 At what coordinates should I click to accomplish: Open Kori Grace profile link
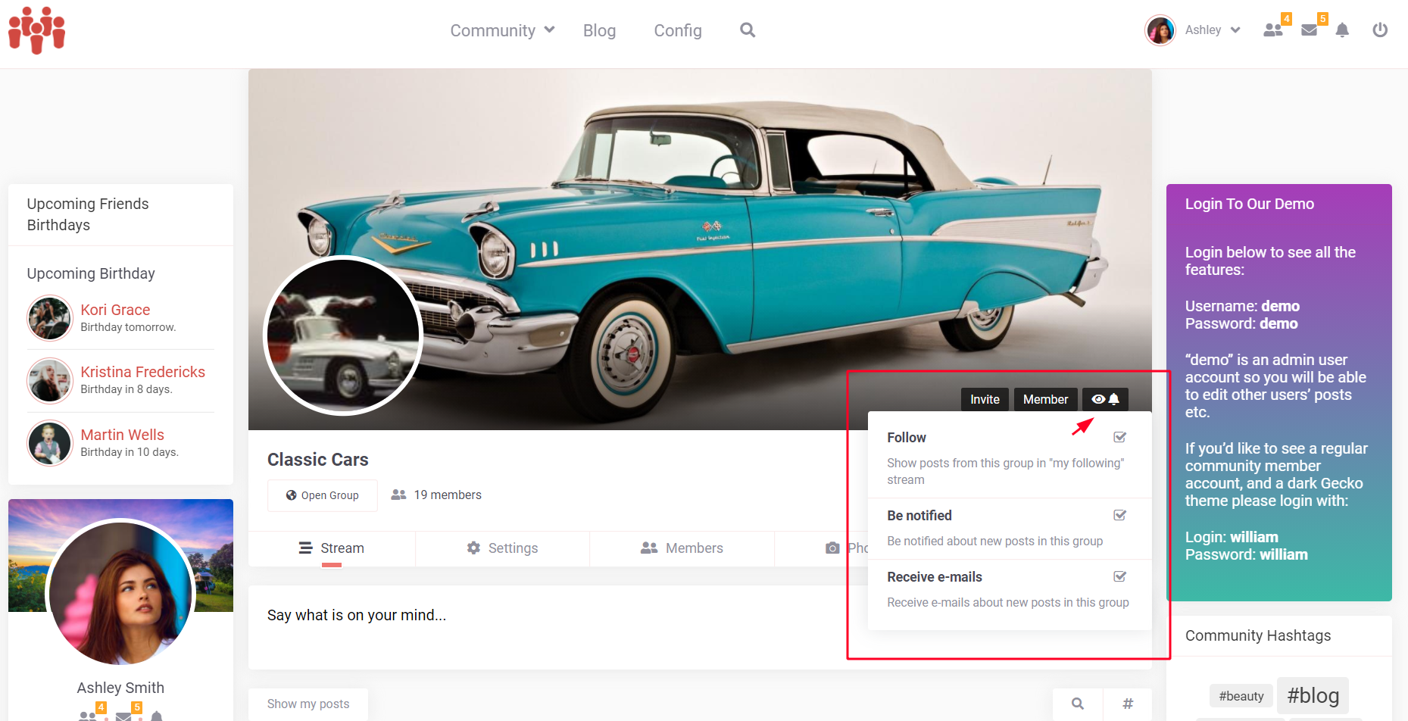tap(115, 310)
